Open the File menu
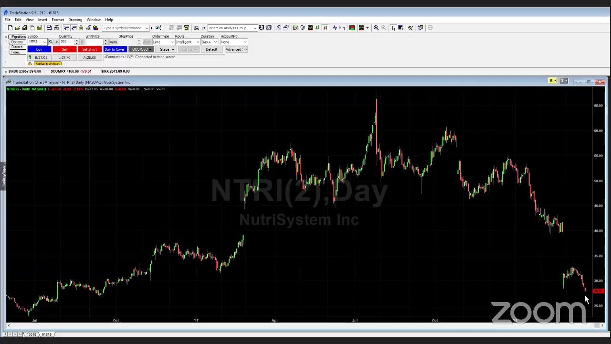This screenshot has height=344, width=611. (x=8, y=20)
